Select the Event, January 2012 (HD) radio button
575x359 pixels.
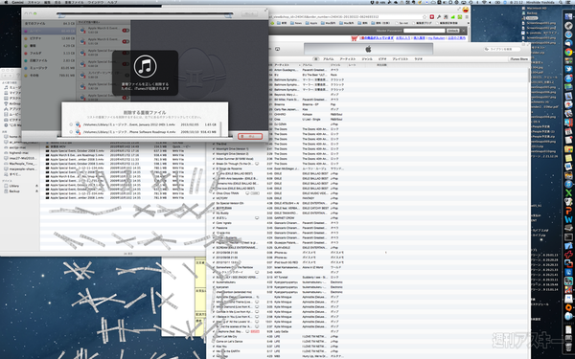(71, 124)
